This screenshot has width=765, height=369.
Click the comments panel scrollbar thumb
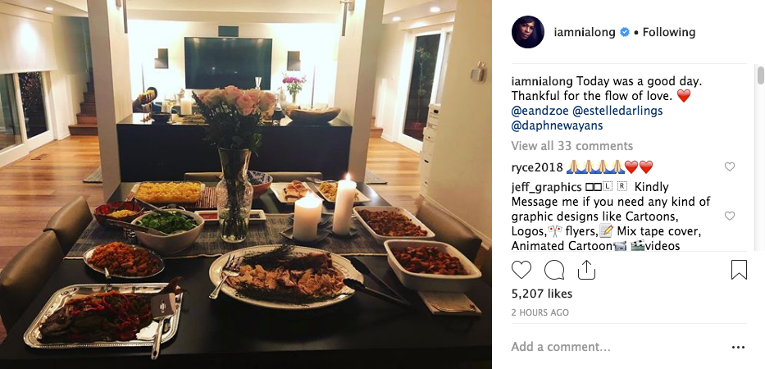(760, 75)
